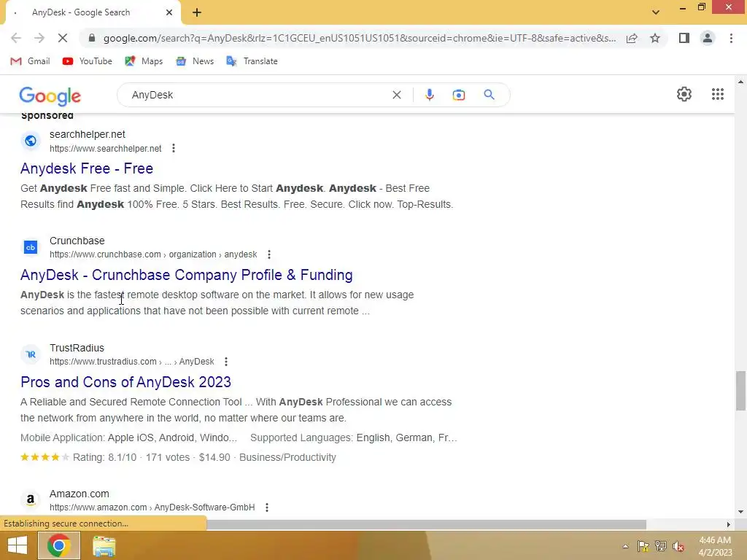
Task: Click the scroll down arrow
Action: pyautogui.click(x=740, y=512)
